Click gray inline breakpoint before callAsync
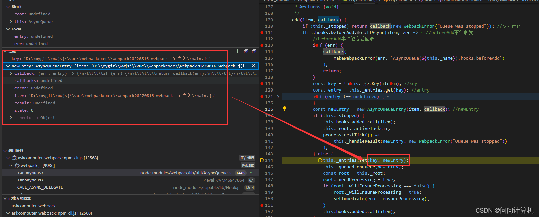This screenshot has height=217, width=539. tap(358, 33)
